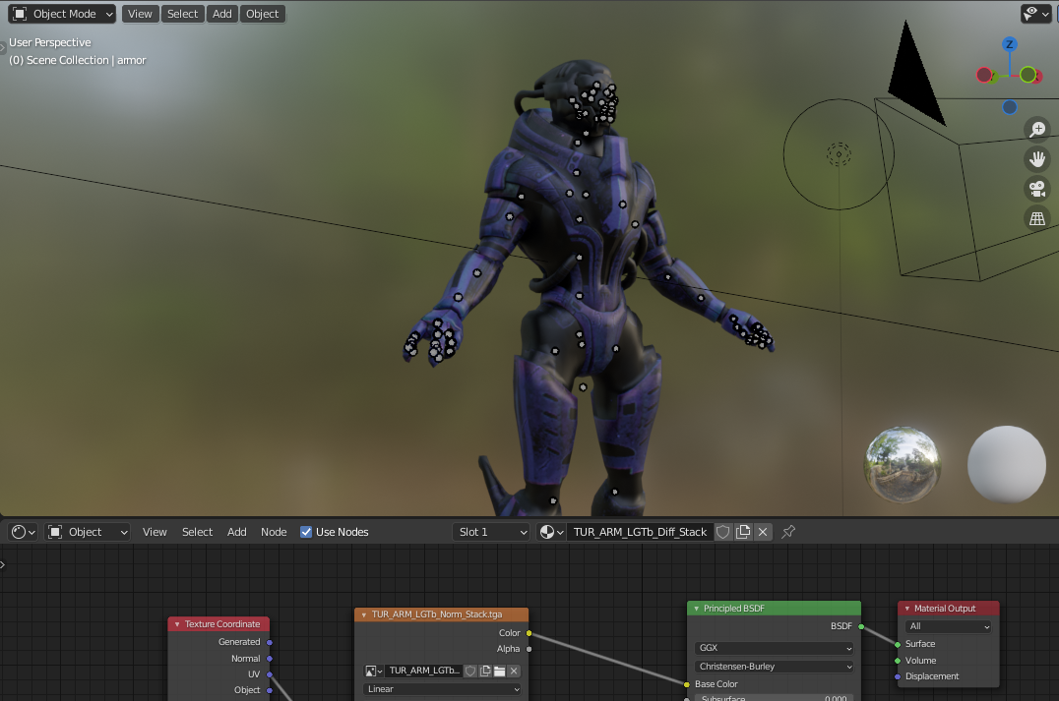Click the Displacement input socket

point(898,676)
